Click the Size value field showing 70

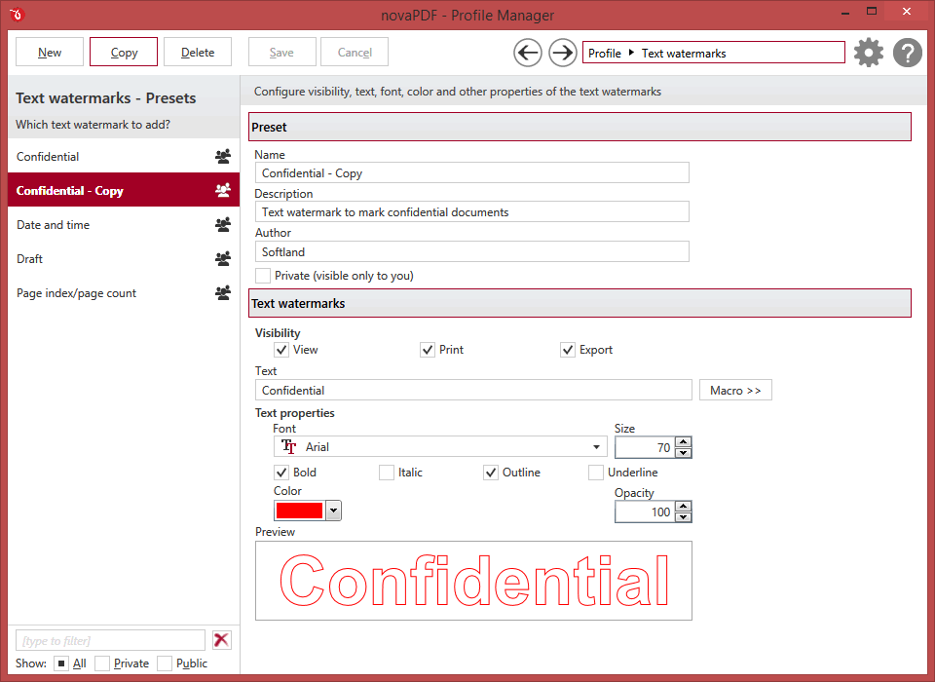click(x=646, y=447)
